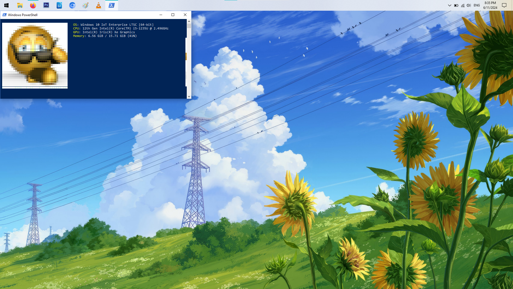513x289 pixels.
Task: Open the clock and calendar flyout
Action: tap(490, 5)
